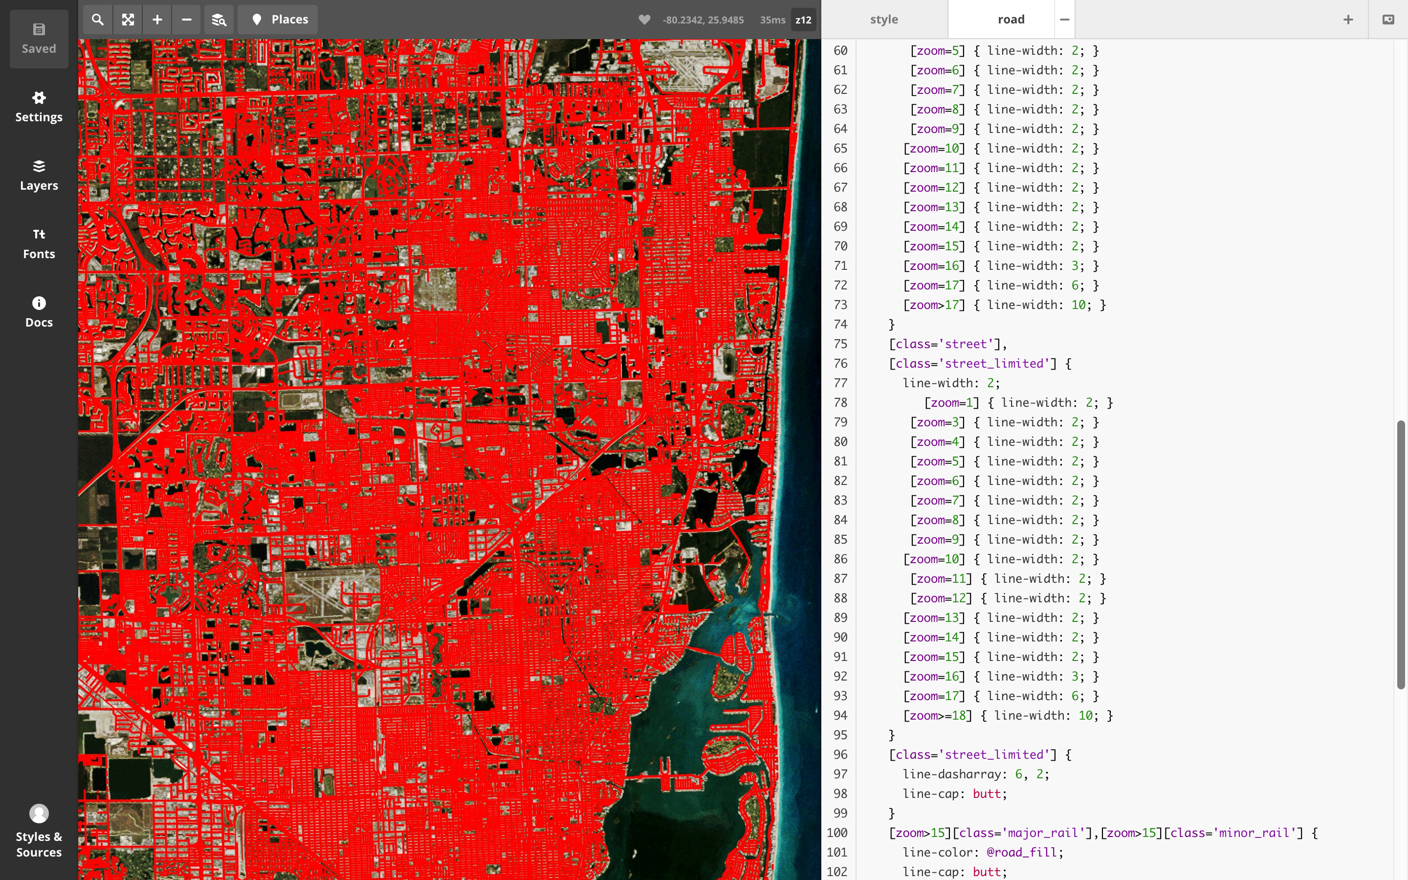Zoom out with the minus button

click(187, 20)
